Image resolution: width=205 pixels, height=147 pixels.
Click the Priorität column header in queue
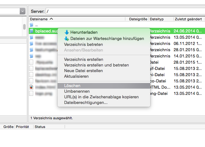(x=22, y=127)
